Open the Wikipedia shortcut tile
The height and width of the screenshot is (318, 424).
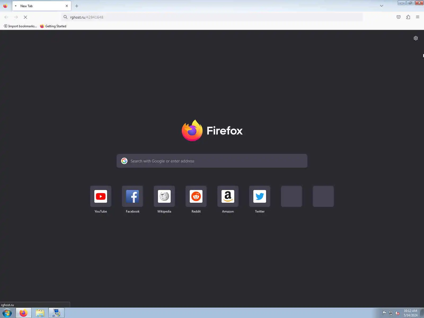[164, 196]
